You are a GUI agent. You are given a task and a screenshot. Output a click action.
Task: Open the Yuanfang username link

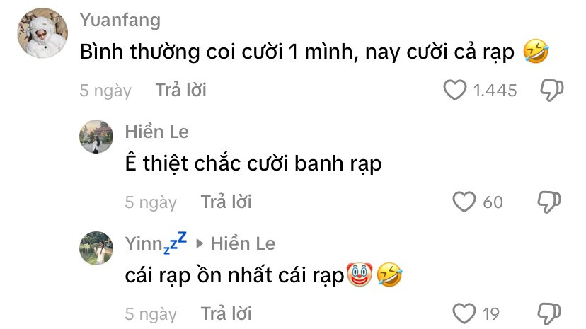[120, 21]
